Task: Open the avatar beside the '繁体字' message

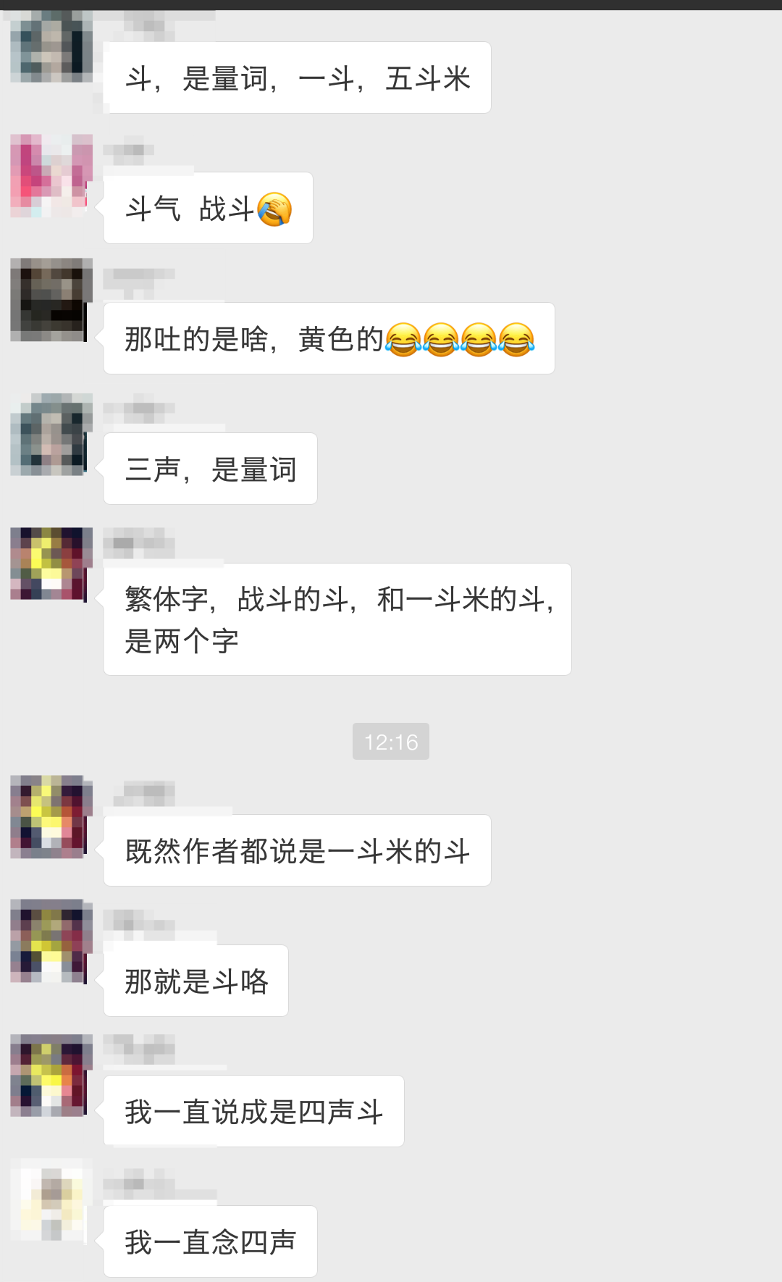Action: pos(51,564)
